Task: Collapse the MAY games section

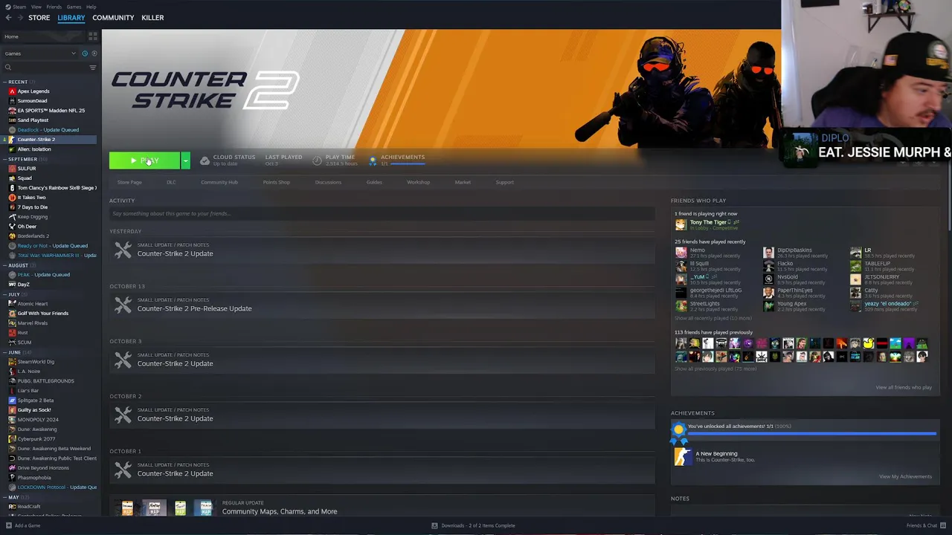Action: tap(4, 497)
